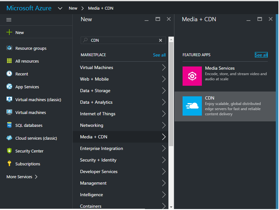Select Intelligence category

coord(121,195)
